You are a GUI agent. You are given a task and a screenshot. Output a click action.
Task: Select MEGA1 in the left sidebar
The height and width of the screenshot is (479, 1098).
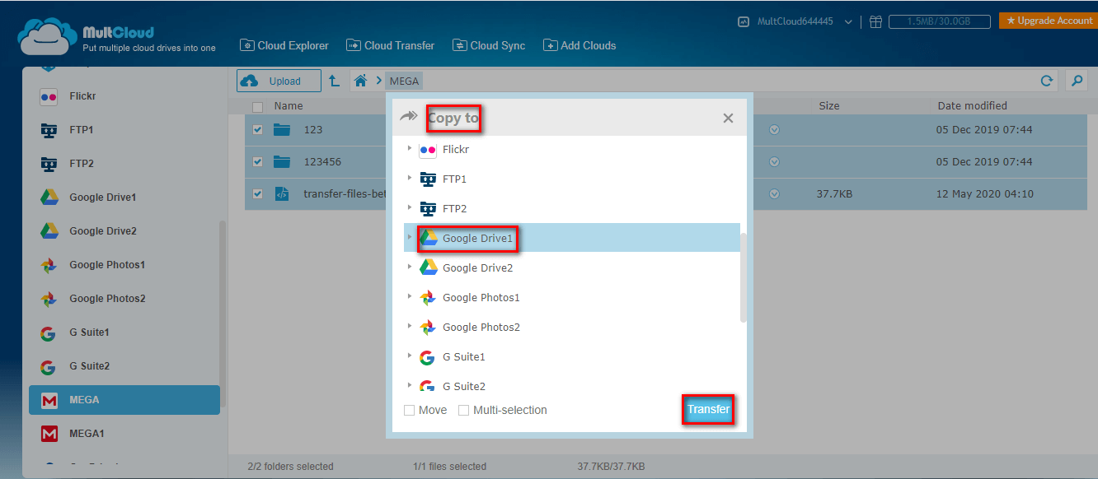[124, 434]
